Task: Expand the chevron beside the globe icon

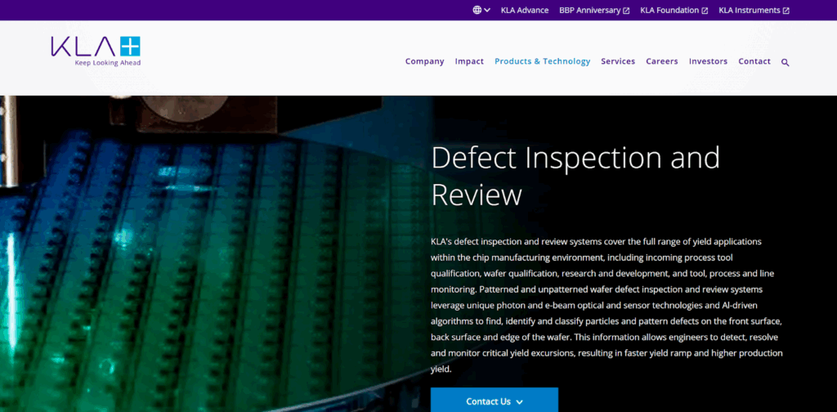Action: click(x=487, y=10)
